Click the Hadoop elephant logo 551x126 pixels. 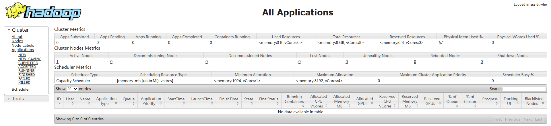click(43, 11)
